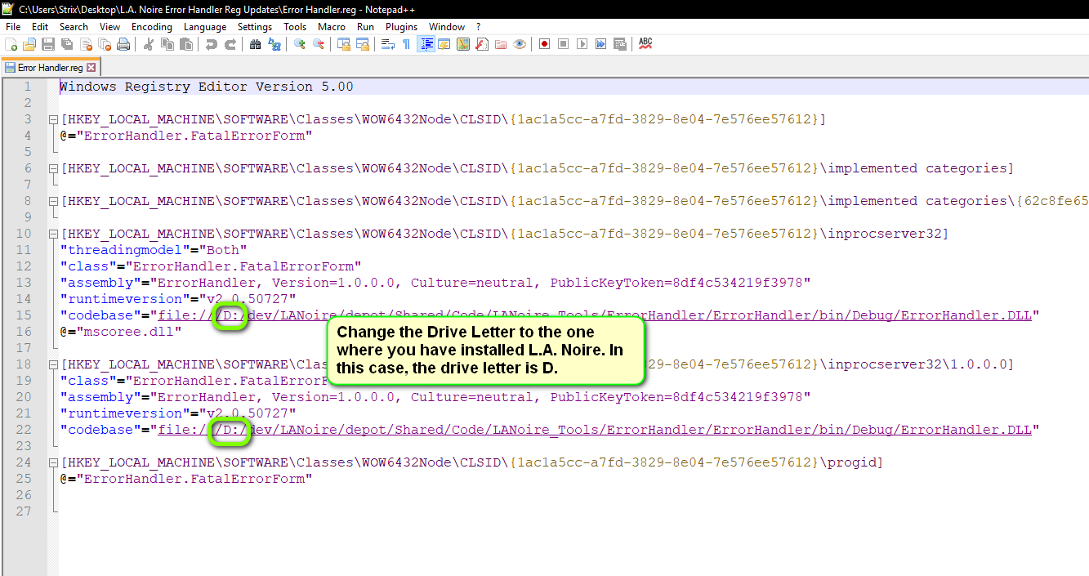1089x576 pixels.
Task: Toggle file monitoring eye icon
Action: click(x=520, y=44)
